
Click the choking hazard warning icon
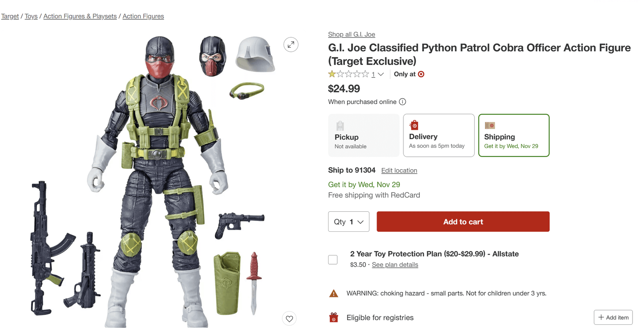(x=333, y=293)
